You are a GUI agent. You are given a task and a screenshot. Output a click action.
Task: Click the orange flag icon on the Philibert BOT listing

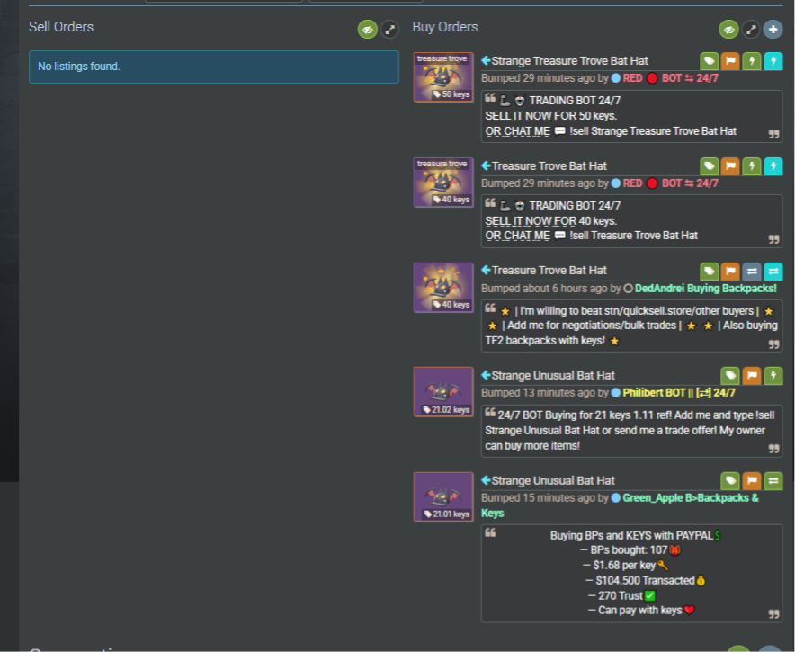coord(752,376)
